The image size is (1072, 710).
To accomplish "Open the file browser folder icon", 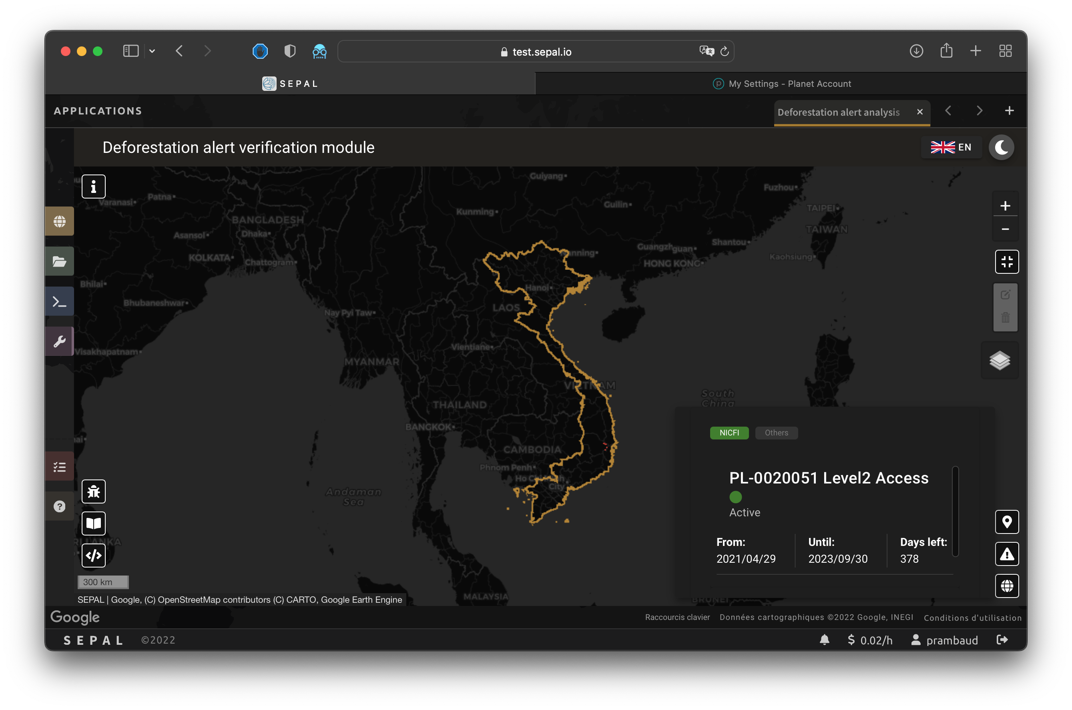I will pyautogui.click(x=60, y=261).
